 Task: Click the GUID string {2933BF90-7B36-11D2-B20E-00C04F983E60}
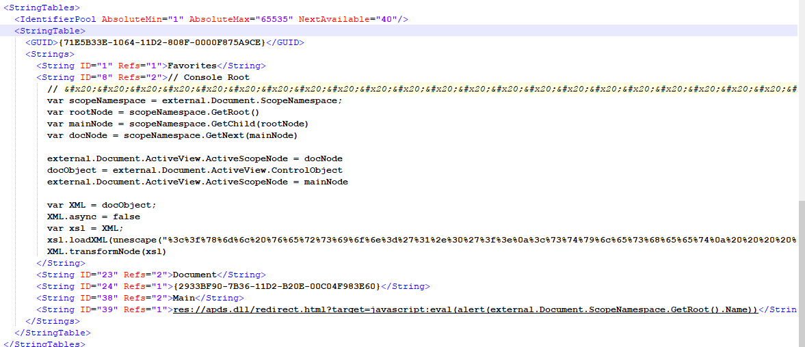[277, 286]
